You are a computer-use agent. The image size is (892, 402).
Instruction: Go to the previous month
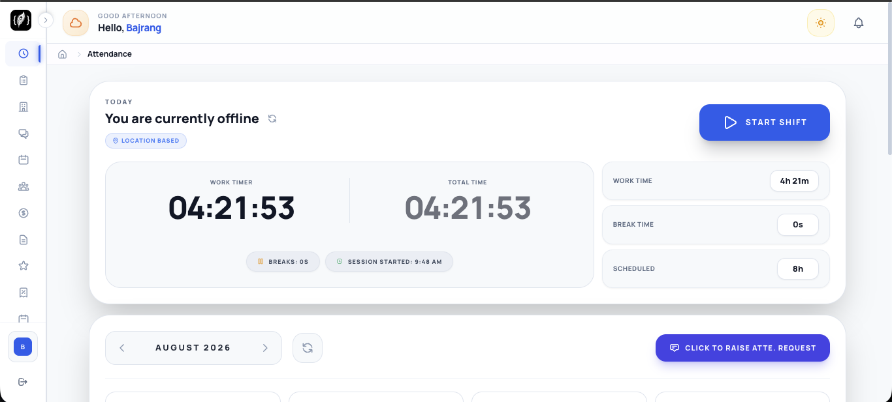click(122, 348)
